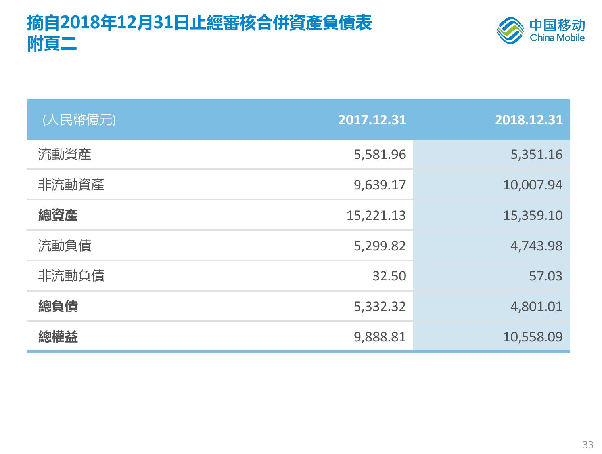This screenshot has width=602, height=454.
Task: Click the 總資產 row label
Action: pos(58,215)
